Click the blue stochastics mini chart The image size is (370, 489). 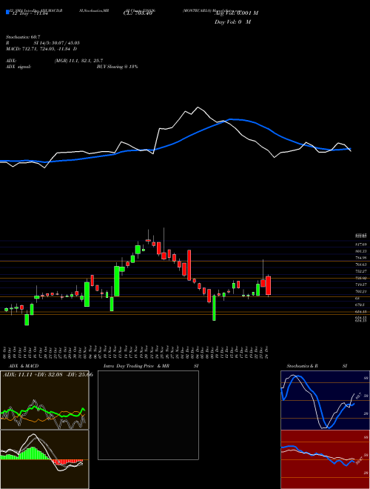click(325, 400)
